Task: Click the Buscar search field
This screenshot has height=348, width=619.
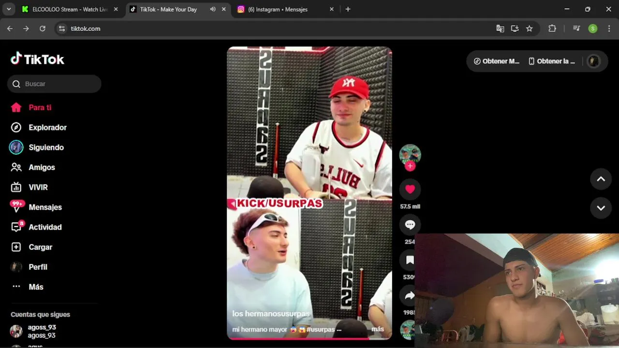Action: pos(54,84)
